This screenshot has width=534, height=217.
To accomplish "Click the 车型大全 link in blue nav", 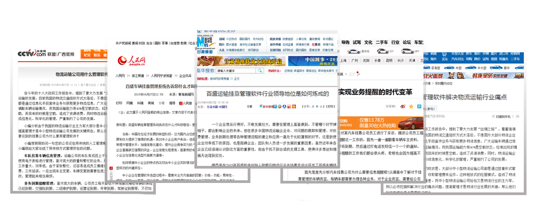I will [x=457, y=54].
